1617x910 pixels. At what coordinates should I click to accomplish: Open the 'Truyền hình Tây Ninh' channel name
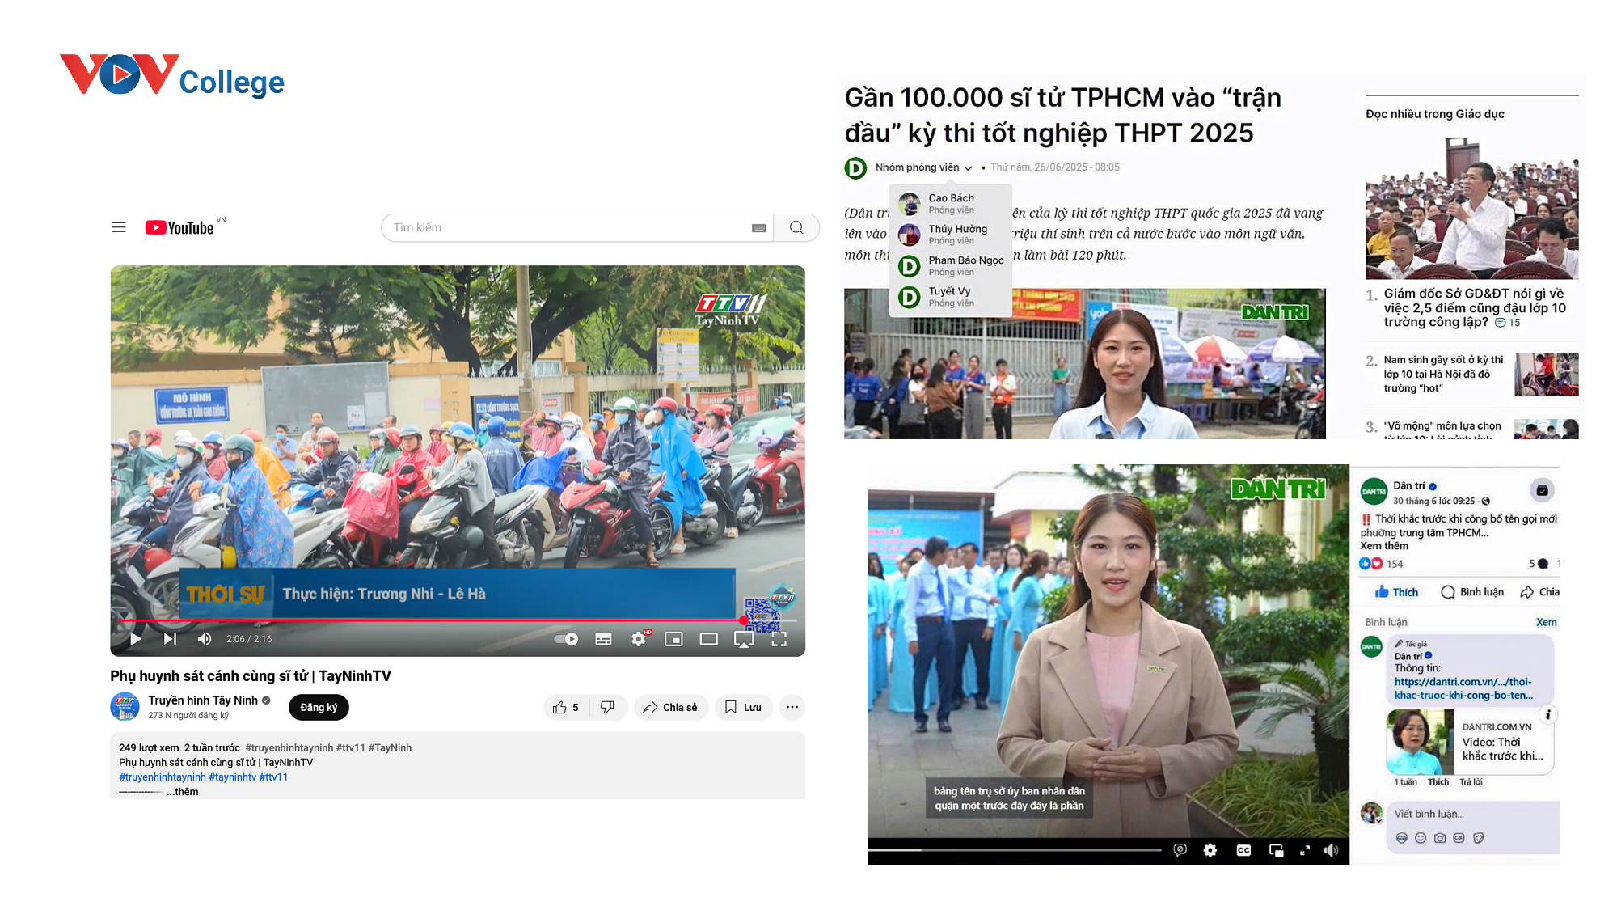point(203,700)
